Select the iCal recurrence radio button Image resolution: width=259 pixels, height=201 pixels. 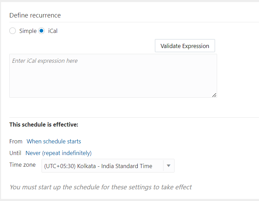tap(42, 31)
